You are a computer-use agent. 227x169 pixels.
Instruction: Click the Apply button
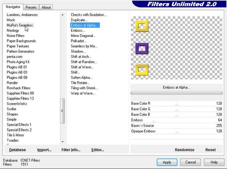(167, 162)
